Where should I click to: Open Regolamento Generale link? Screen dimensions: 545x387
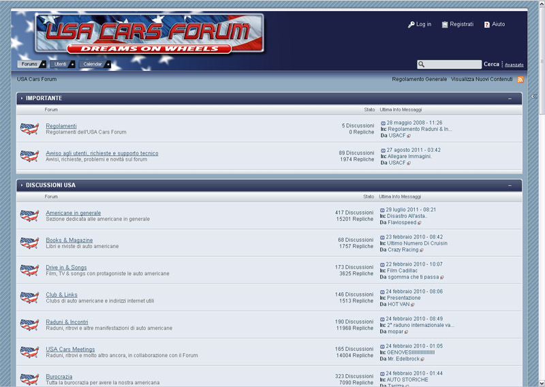pyautogui.click(x=420, y=79)
